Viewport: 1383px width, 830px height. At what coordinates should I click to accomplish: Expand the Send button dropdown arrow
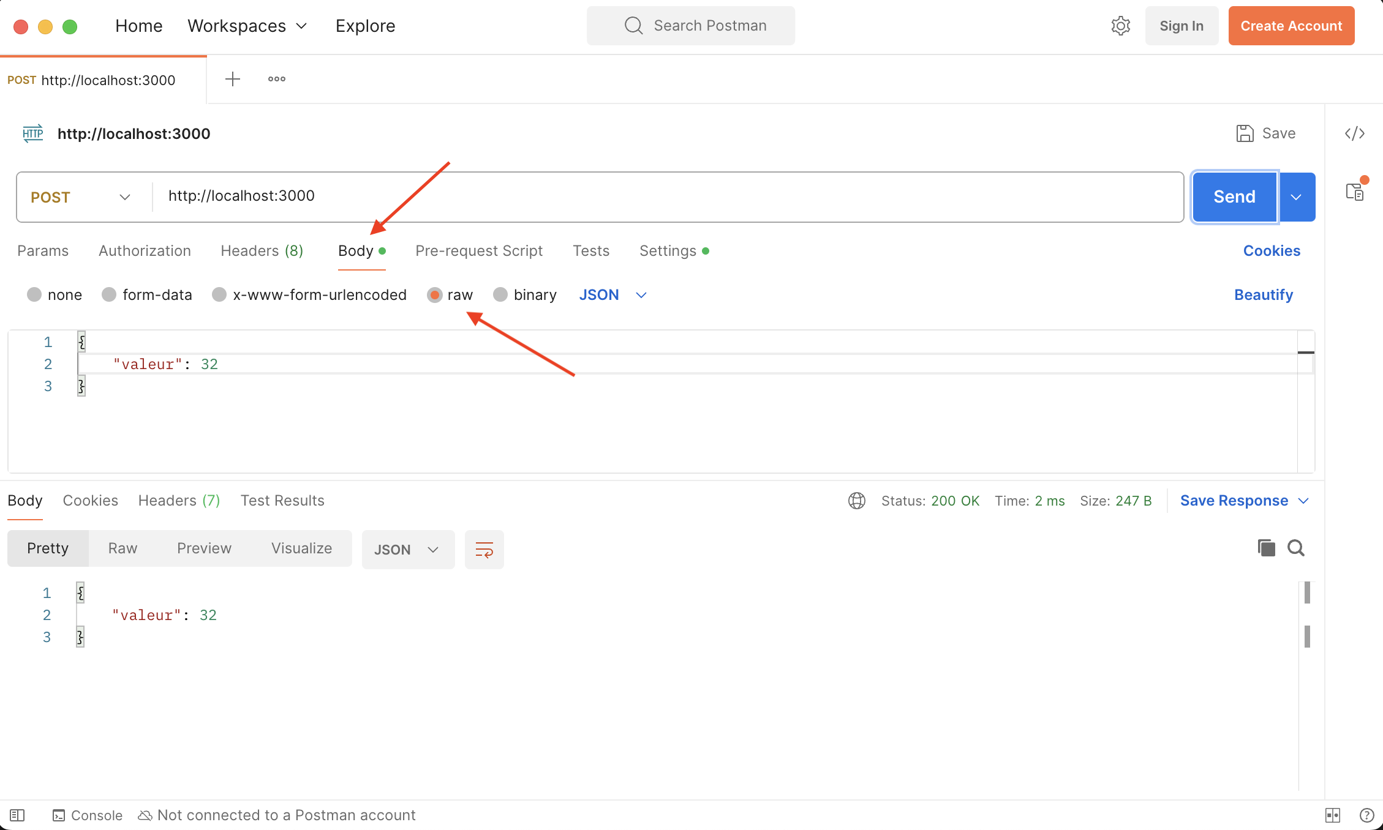[1297, 196]
